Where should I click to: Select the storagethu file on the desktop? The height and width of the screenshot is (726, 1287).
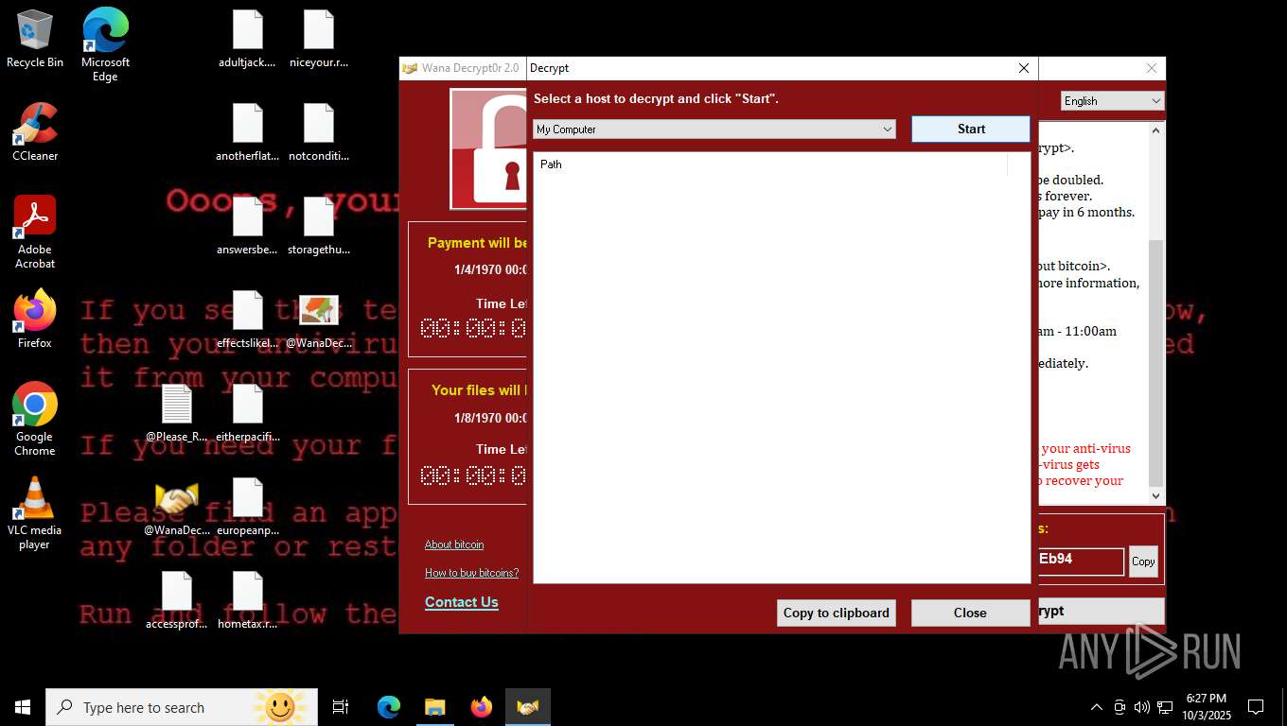point(319,227)
